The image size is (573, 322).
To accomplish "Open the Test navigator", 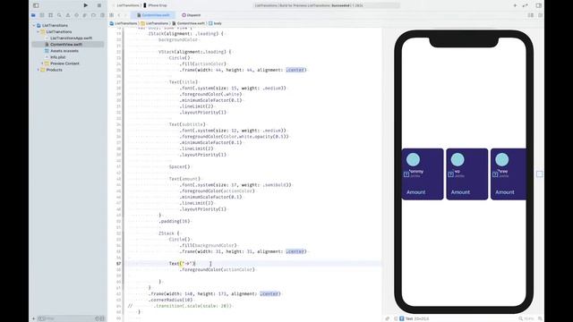I will [x=76, y=15].
